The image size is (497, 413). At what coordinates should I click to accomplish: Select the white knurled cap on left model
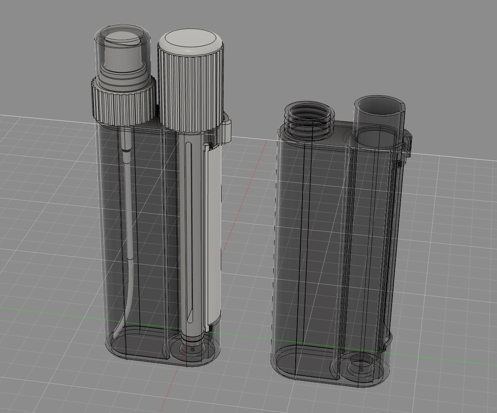pos(191,81)
